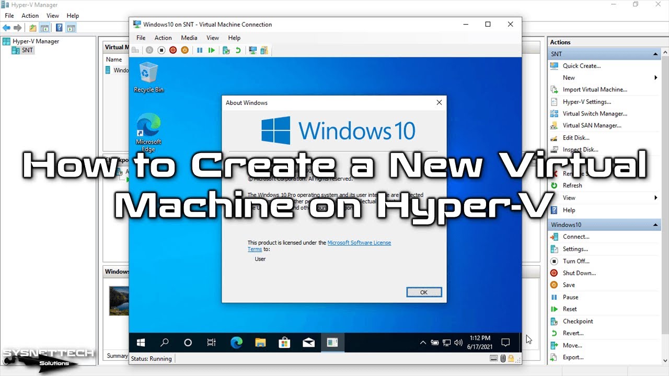Collapse the SNT section in Actions pane
The height and width of the screenshot is (376, 669).
pos(655,54)
